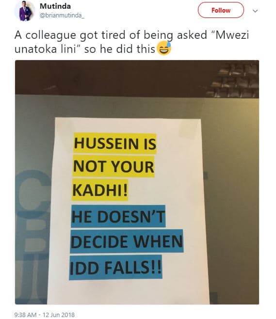Viewport: 276px width, 319px height.
Task: Select the tweet text about a tired colleague
Action: tap(131, 42)
